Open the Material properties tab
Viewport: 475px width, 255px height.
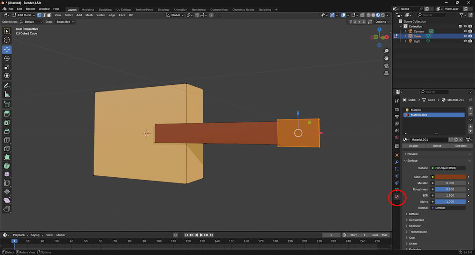pos(397,197)
